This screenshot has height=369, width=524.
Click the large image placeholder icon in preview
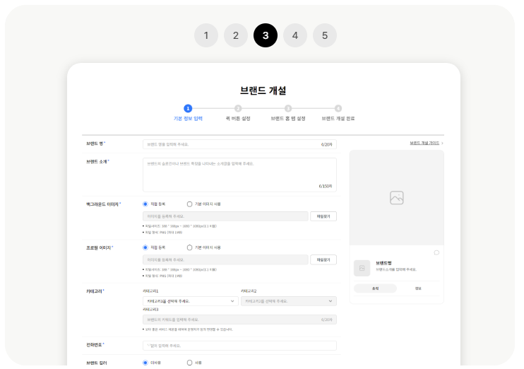coord(397,198)
